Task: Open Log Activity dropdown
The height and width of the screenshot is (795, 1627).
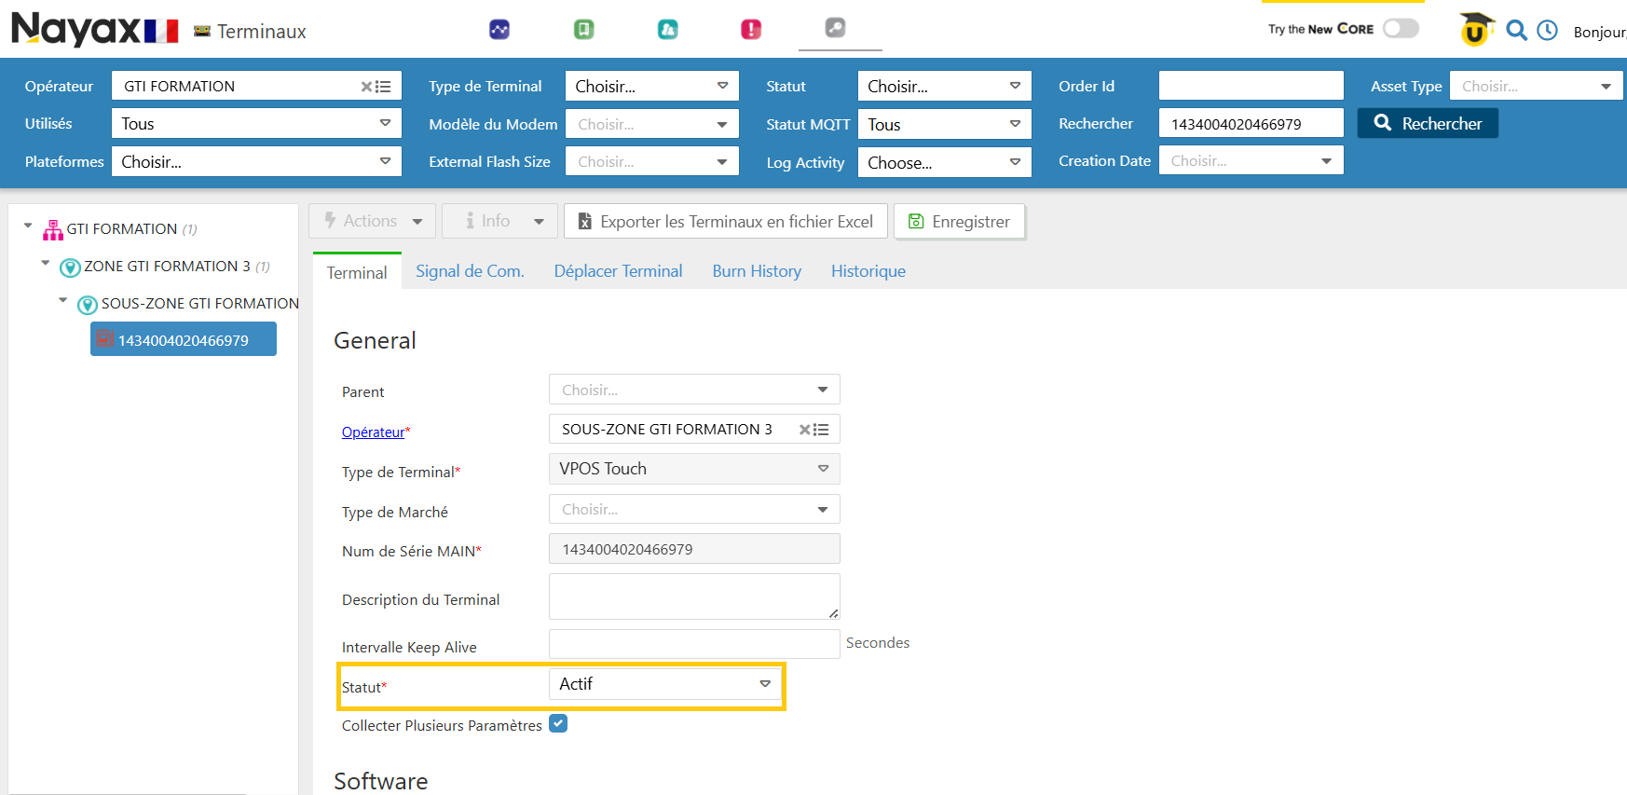Action: tap(944, 162)
